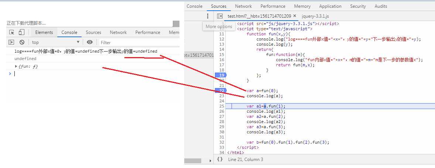
Task: Click the code line 'var a3=a.fun(3);'
Action: coord(266,127)
